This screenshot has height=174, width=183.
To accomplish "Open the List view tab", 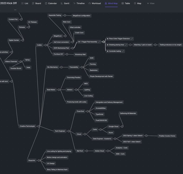I will [25, 3].
